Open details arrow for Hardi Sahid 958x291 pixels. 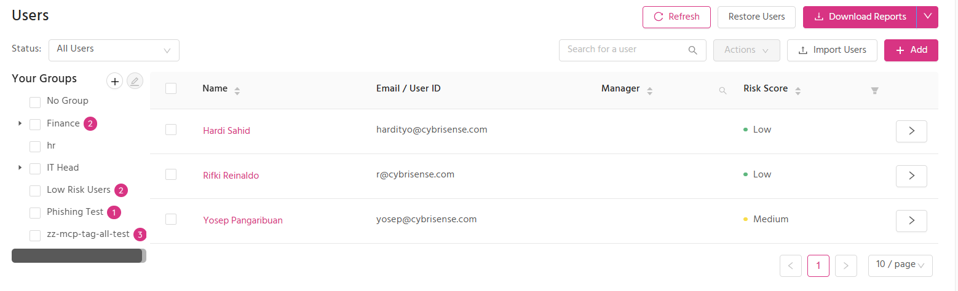point(911,131)
